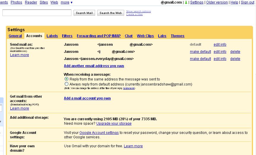Screen dimensions: 256x155
Task: Click 'Upgrade your storage' link
Action: coord(114,124)
